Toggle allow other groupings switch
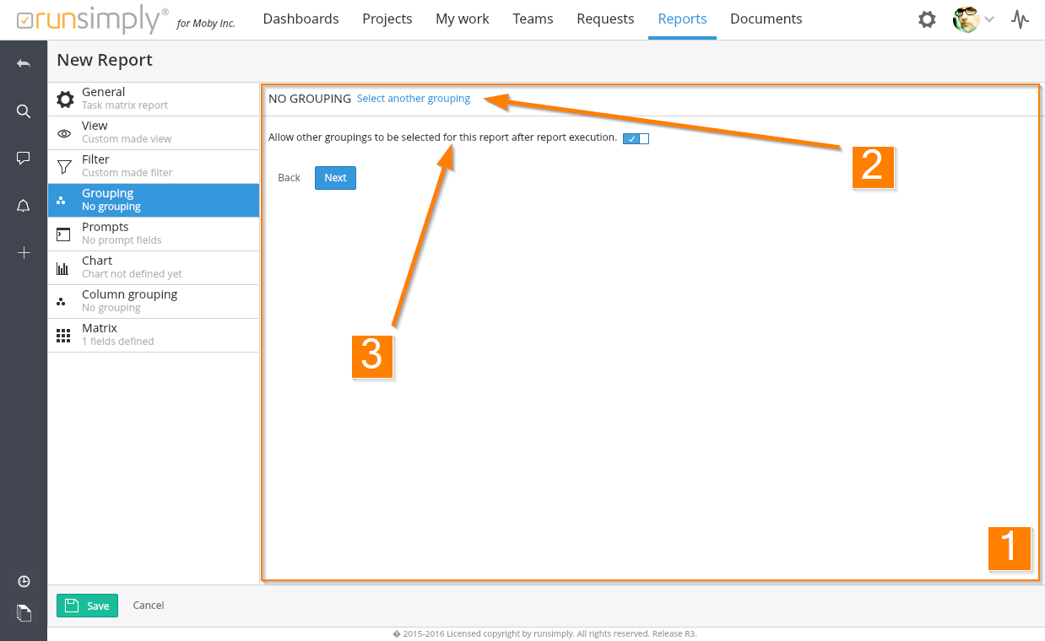Viewport: 1045px width, 641px height. coord(636,138)
